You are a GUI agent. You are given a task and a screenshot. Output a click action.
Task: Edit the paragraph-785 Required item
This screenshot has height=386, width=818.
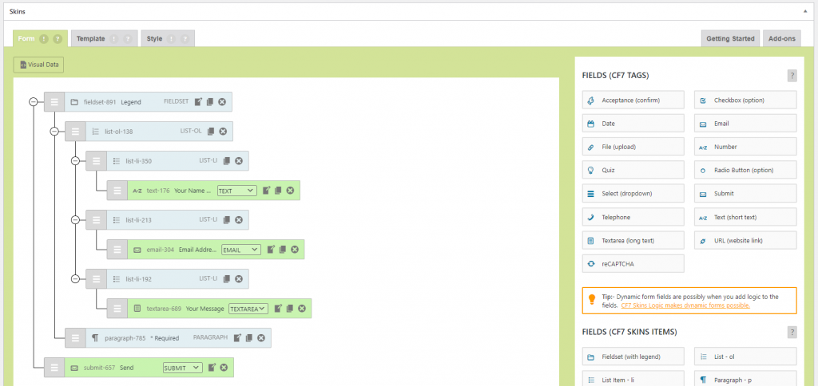pyautogui.click(x=237, y=338)
